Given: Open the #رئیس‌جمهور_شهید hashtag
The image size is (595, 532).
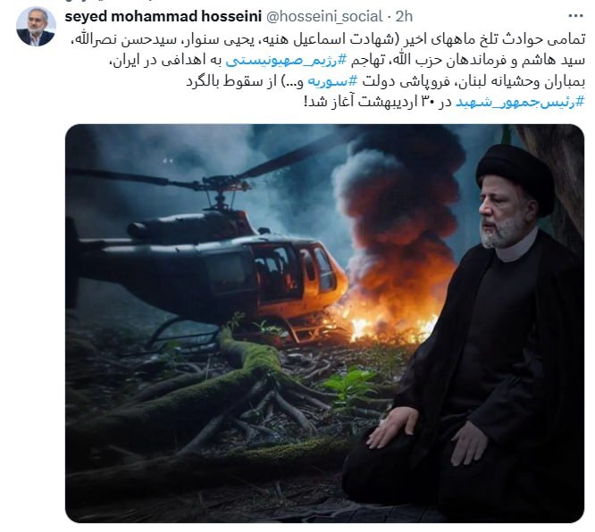Looking at the screenshot, I should tap(520, 103).
